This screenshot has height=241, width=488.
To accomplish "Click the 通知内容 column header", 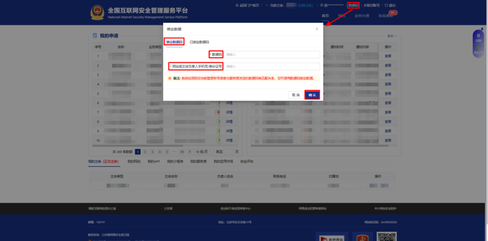I will pyautogui.click(x=362, y=47).
